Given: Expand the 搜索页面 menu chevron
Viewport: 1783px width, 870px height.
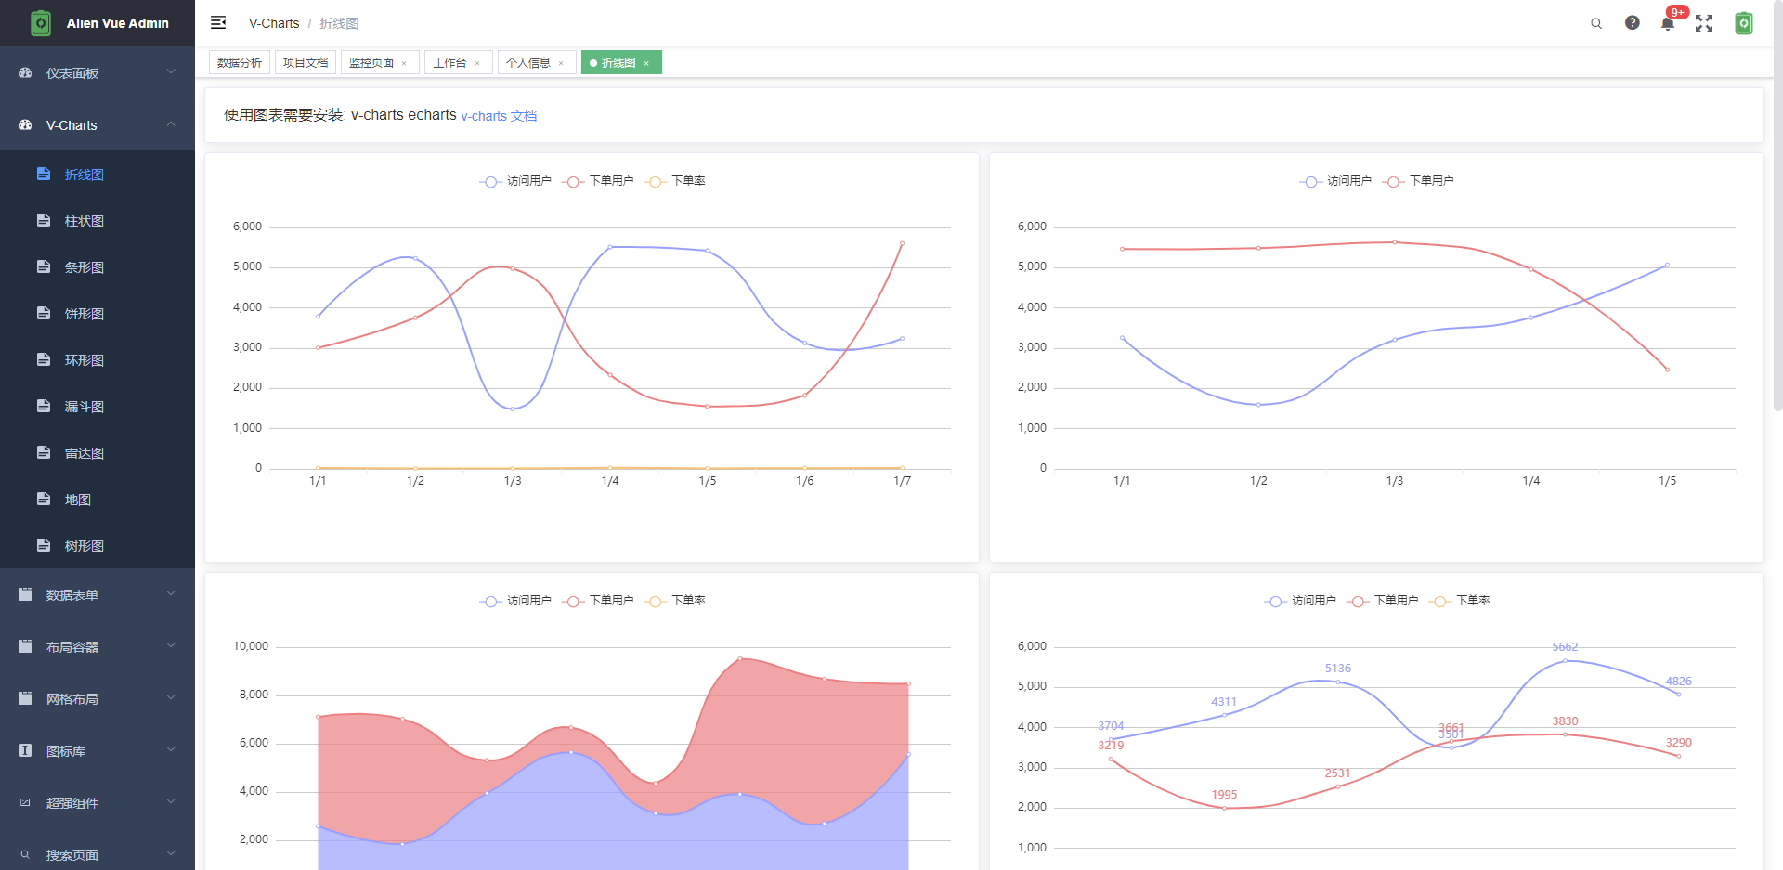Looking at the screenshot, I should pos(171,853).
